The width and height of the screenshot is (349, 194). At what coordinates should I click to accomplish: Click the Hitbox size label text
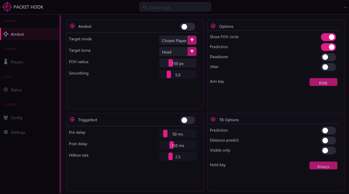pos(79,155)
